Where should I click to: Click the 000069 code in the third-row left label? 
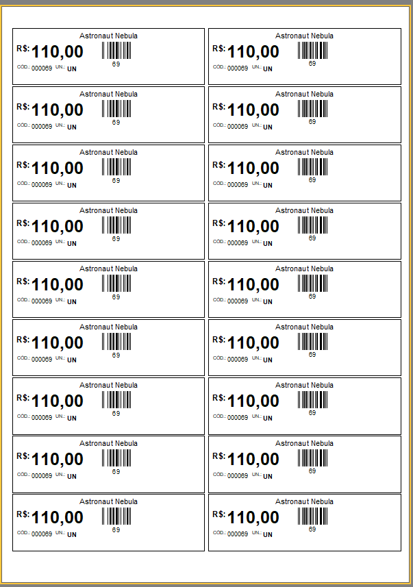[42, 185]
